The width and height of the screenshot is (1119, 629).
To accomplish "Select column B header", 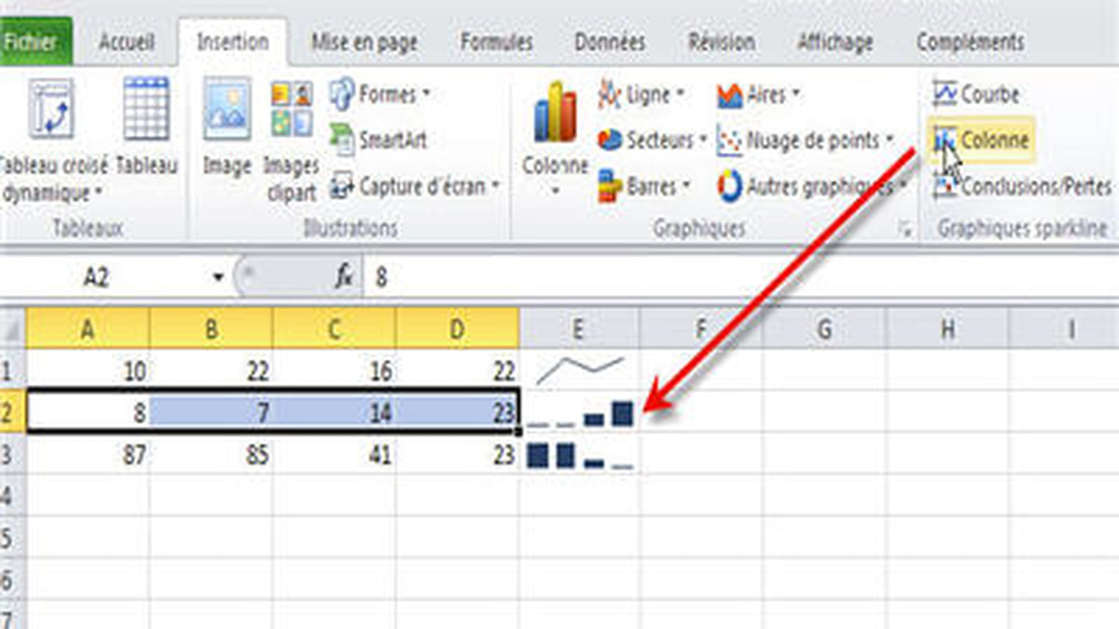I will point(211,328).
